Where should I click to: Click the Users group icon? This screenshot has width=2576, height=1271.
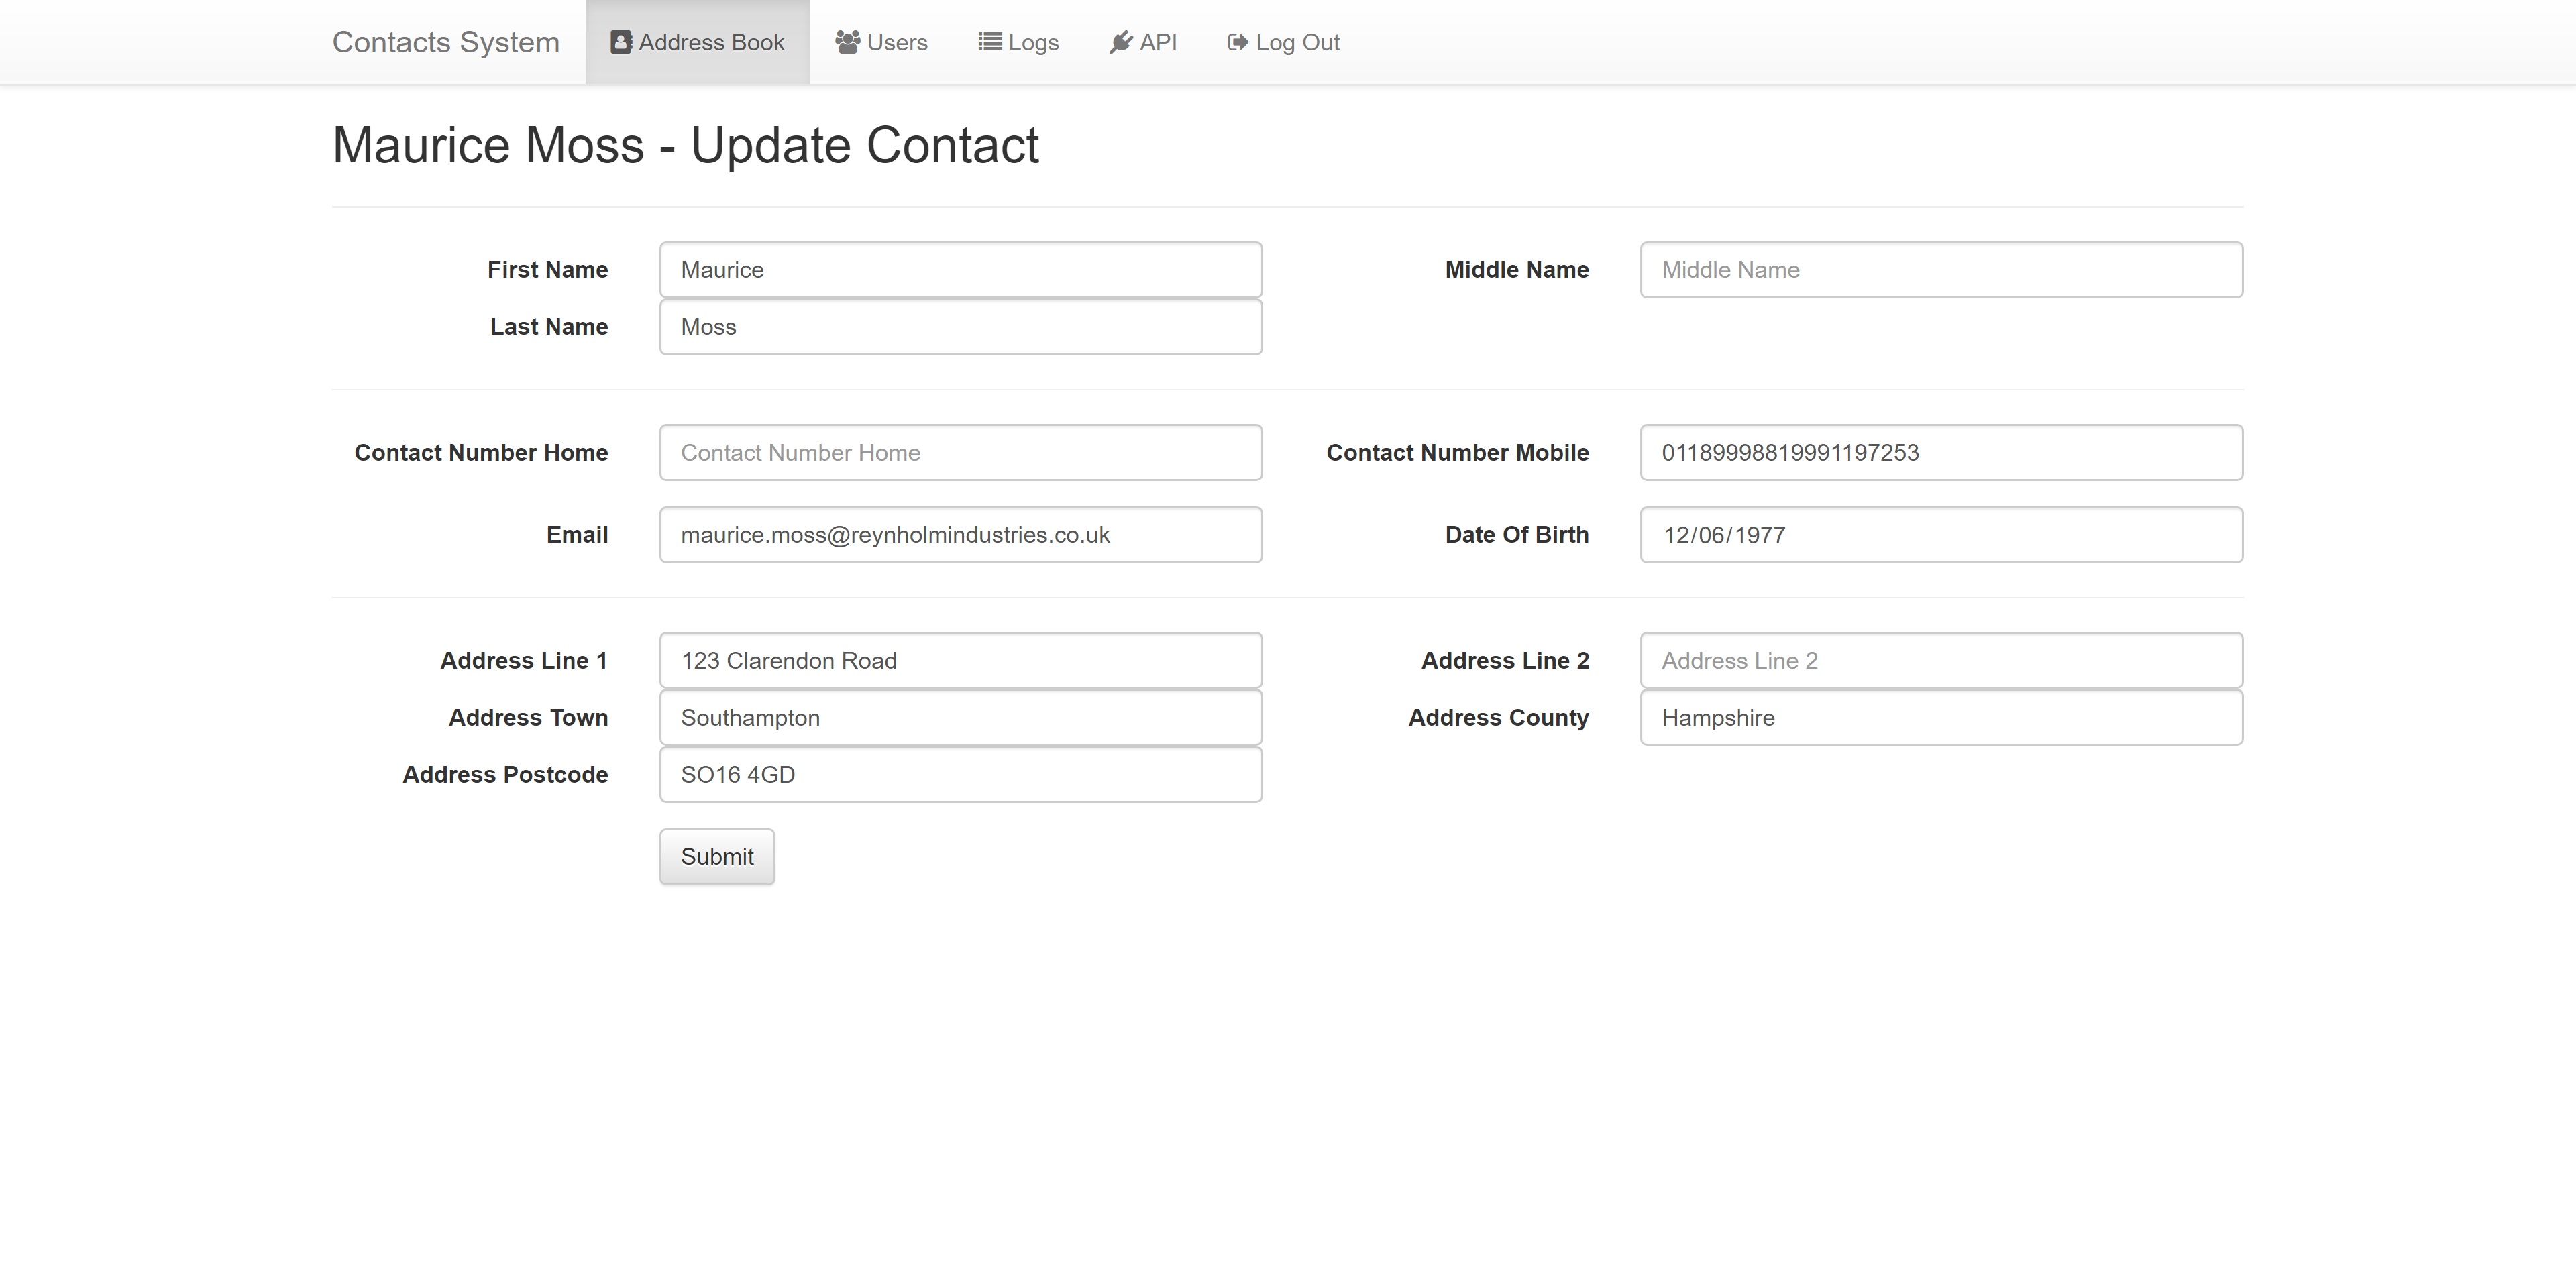pos(847,42)
